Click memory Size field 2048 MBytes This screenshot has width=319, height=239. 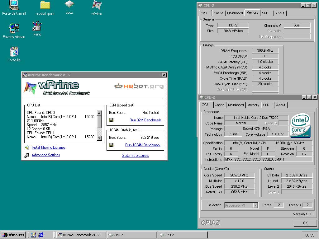[233, 31]
